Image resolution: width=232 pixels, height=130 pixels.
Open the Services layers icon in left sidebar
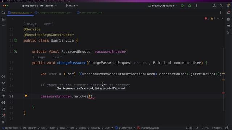point(3,83)
